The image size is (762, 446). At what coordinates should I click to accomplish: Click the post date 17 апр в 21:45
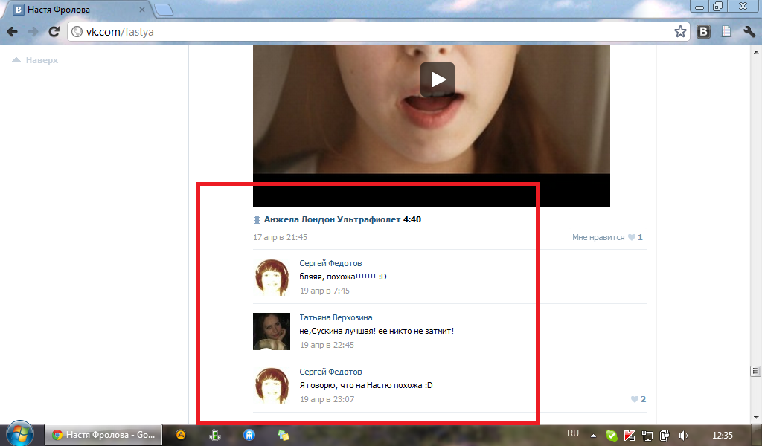pos(280,237)
